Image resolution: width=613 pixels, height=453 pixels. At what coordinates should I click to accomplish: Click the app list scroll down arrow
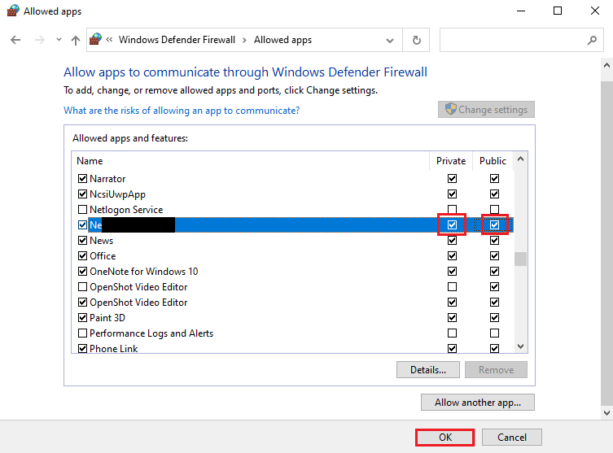(x=520, y=346)
